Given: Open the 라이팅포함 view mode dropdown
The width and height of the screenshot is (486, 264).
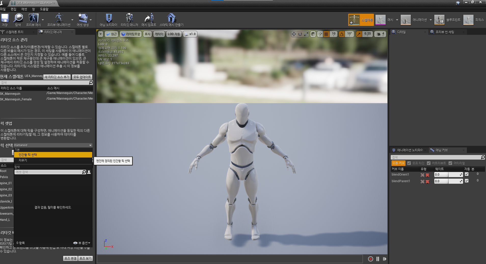Looking at the screenshot, I should click(x=131, y=34).
